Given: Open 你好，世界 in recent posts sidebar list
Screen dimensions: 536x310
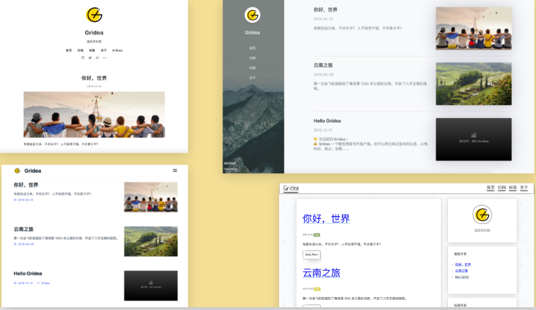Looking at the screenshot, I should tap(463, 264).
